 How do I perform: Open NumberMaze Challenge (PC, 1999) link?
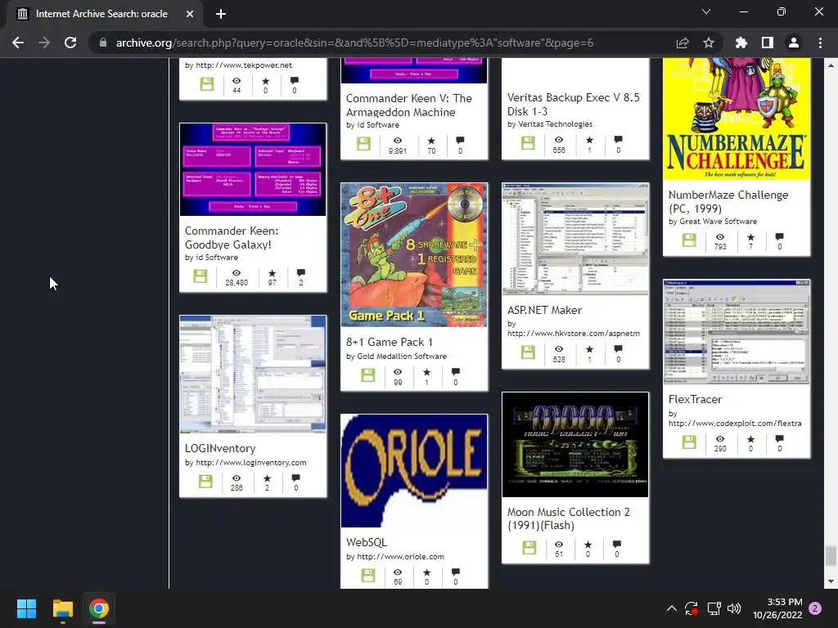(x=728, y=201)
